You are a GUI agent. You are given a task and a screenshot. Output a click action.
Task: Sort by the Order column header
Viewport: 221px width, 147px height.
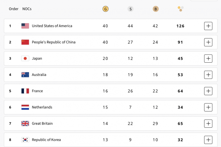coord(14,9)
